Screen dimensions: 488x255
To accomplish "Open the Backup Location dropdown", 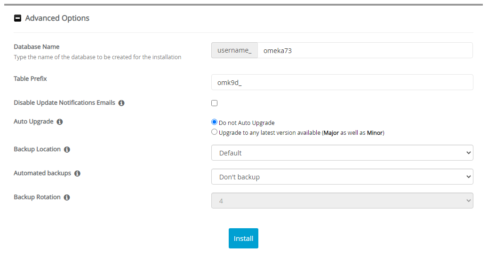I will pos(342,153).
